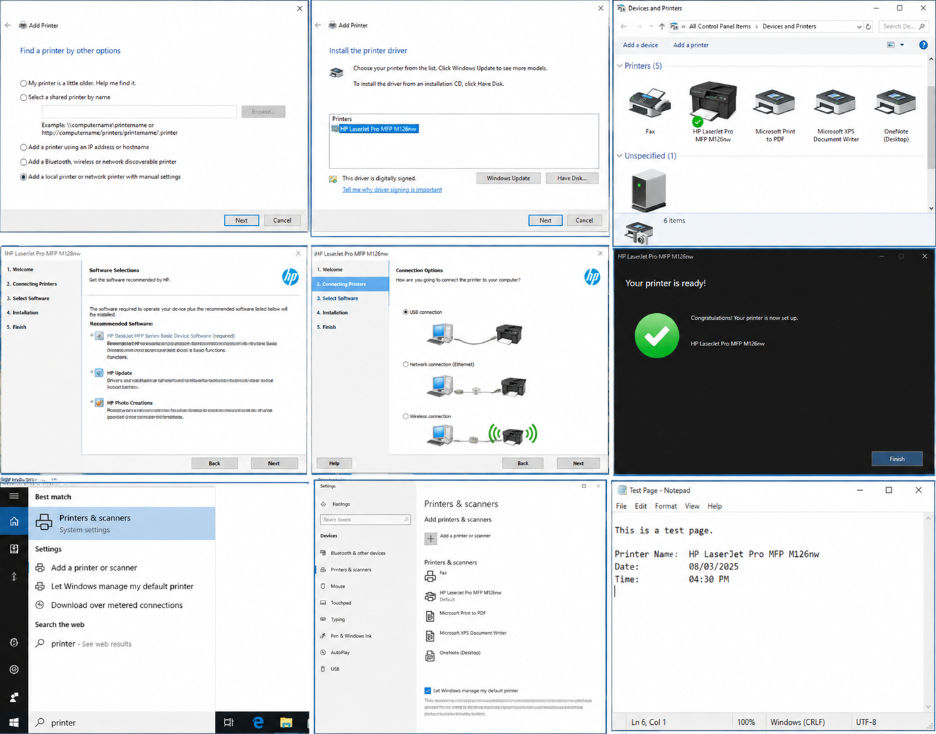
Task: Click the Start search box containing 'printer'
Action: 122,722
